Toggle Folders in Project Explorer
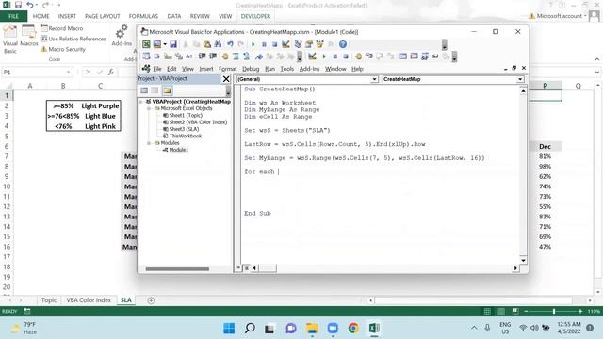603x339 pixels. pos(168,90)
